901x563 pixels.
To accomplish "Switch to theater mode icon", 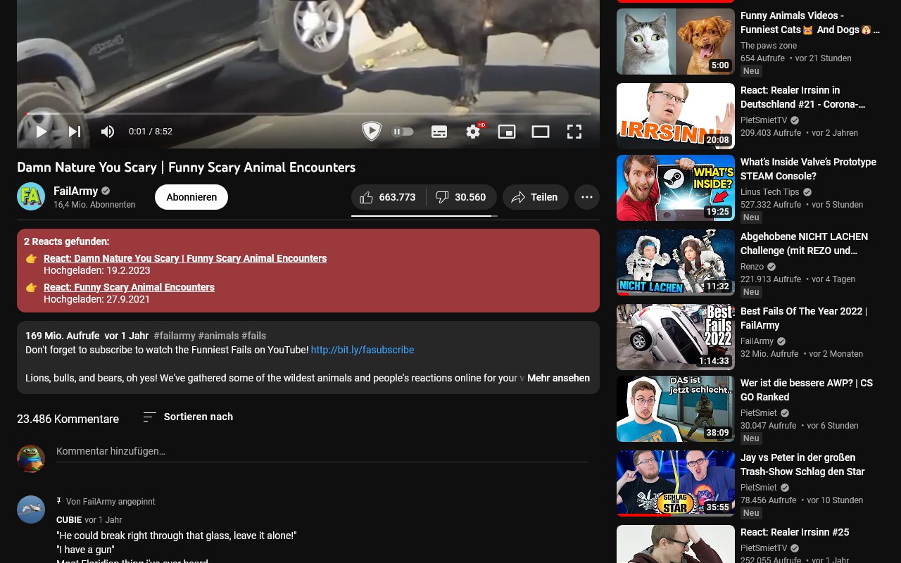I will pos(541,132).
